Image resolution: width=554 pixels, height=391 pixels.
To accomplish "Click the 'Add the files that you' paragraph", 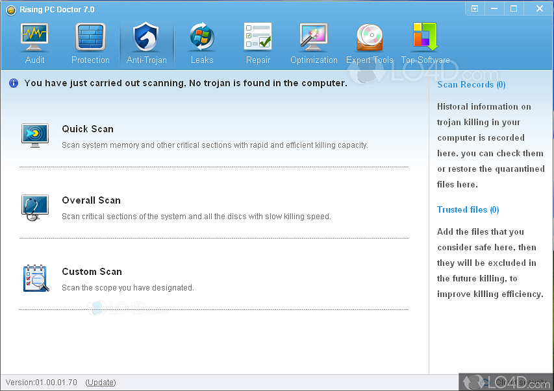I will [x=490, y=263].
